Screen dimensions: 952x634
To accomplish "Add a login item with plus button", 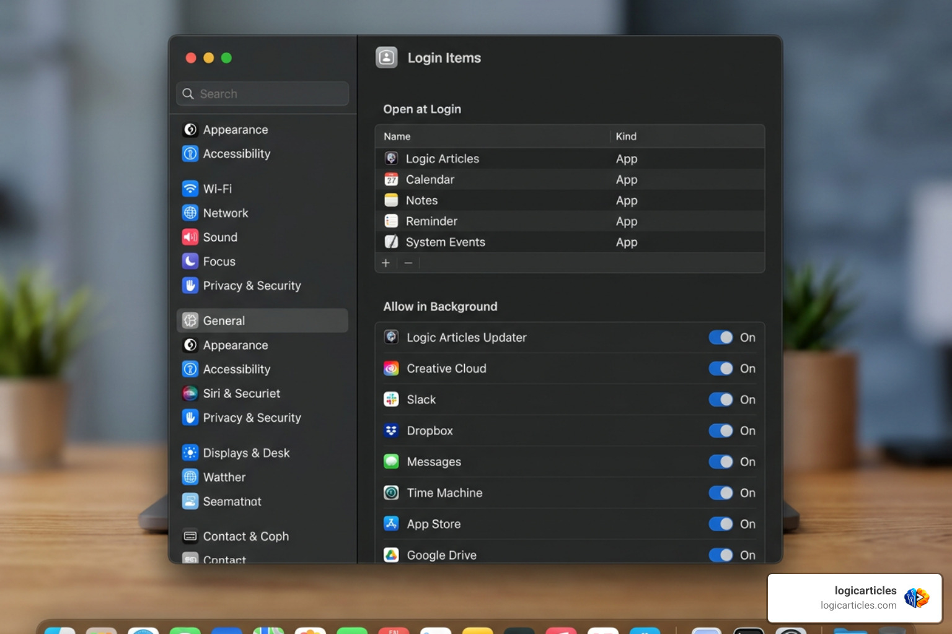I will pyautogui.click(x=386, y=263).
